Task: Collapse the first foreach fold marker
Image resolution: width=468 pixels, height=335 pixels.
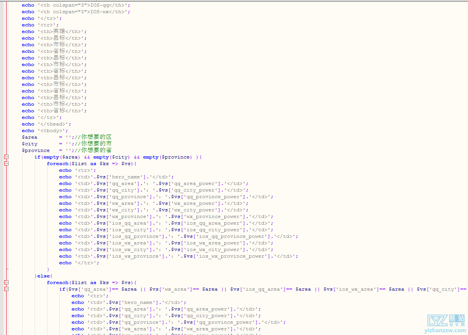Action: point(6,164)
